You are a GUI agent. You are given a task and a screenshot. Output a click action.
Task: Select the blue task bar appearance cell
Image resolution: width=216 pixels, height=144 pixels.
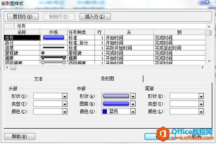coord(54,38)
